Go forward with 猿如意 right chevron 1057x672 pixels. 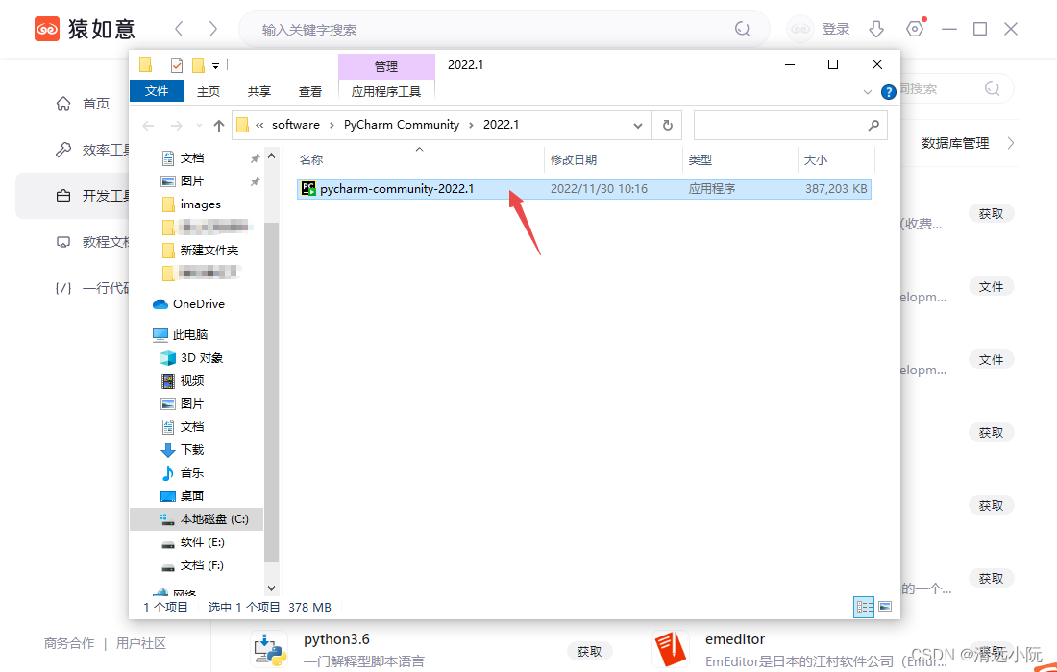(213, 29)
